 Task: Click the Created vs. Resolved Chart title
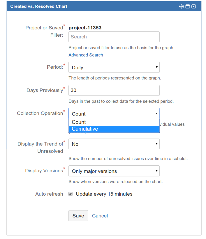39,6
